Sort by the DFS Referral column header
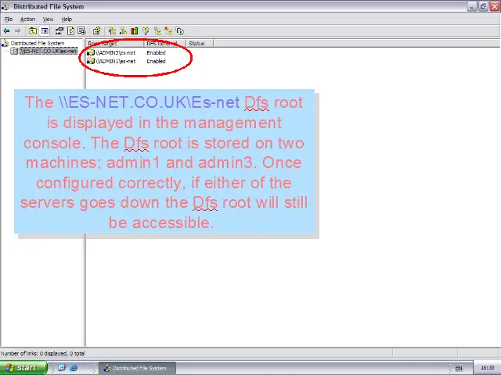Viewport: 501px width, 375px height. point(165,44)
